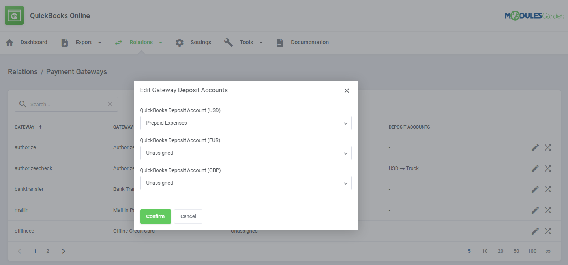
Task: Go to next page arrow
Action: tap(64, 251)
